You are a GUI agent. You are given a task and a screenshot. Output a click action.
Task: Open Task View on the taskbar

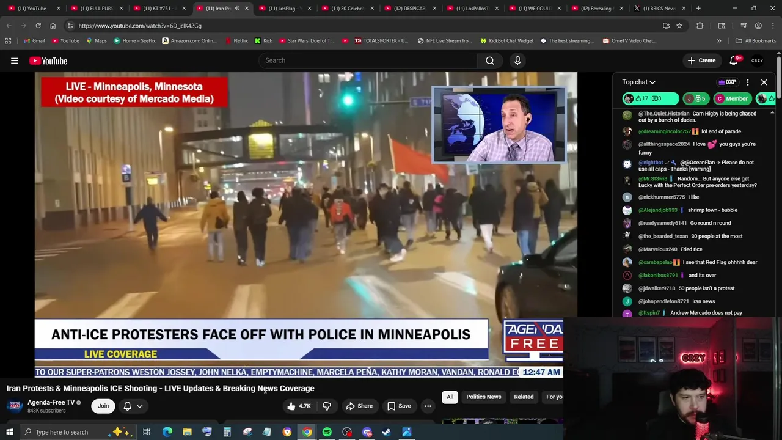coord(147,432)
